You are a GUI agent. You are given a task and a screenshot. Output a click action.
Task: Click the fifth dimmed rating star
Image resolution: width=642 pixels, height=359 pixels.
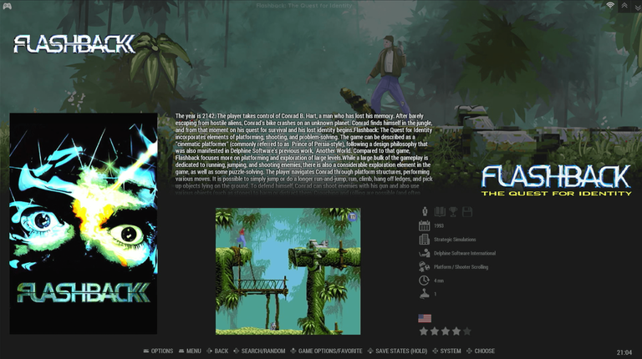pyautogui.click(x=466, y=331)
